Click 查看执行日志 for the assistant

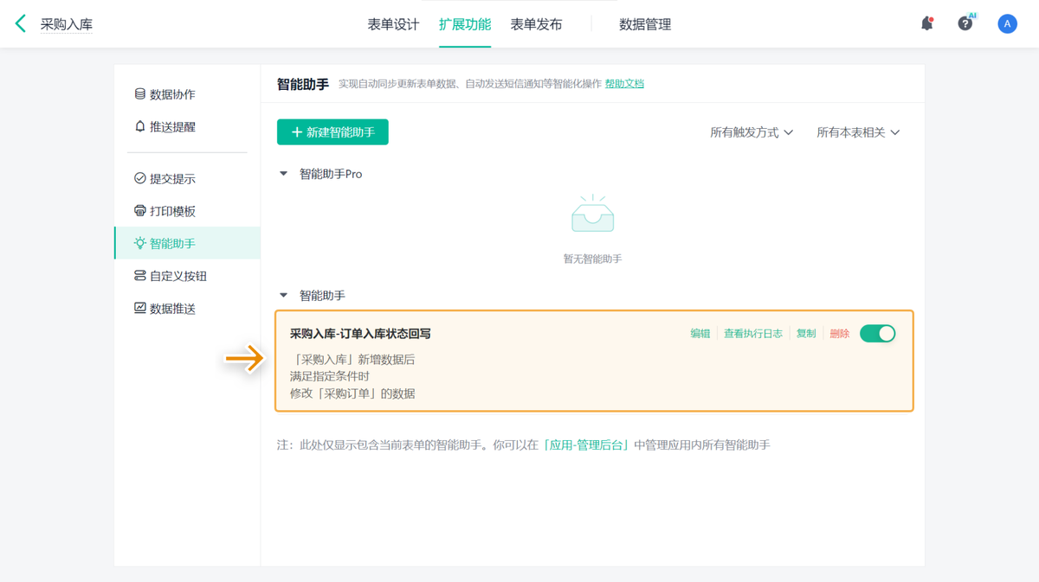click(x=753, y=334)
